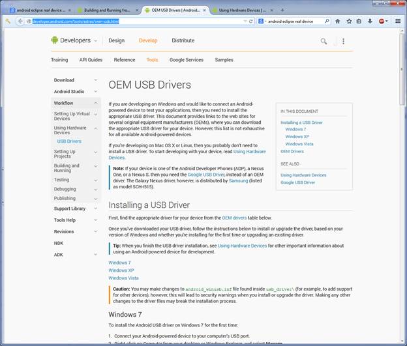Image resolution: width=407 pixels, height=346 pixels.
Task: Close the Building and Running tab
Action: (137, 10)
